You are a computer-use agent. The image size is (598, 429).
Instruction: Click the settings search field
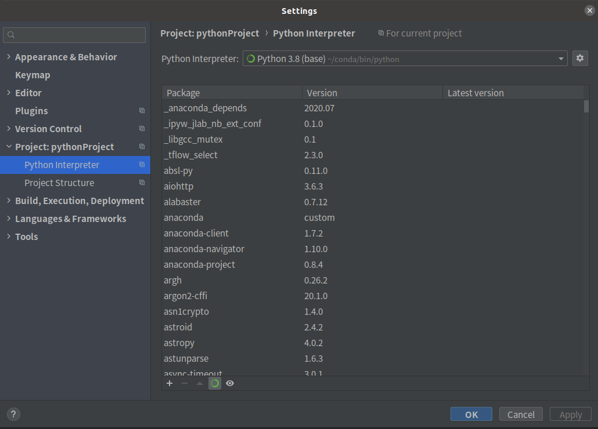pyautogui.click(x=74, y=35)
